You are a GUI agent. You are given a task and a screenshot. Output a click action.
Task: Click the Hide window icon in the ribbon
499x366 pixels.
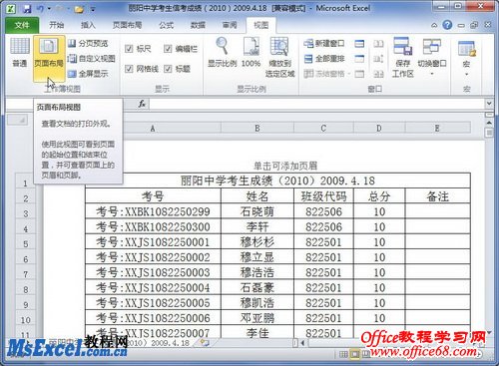coord(359,59)
